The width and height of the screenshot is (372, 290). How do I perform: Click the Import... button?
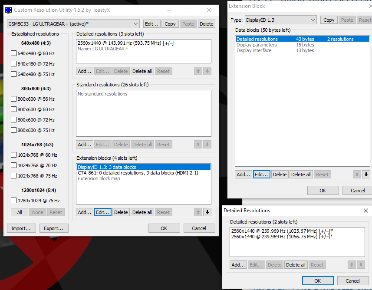click(21, 228)
